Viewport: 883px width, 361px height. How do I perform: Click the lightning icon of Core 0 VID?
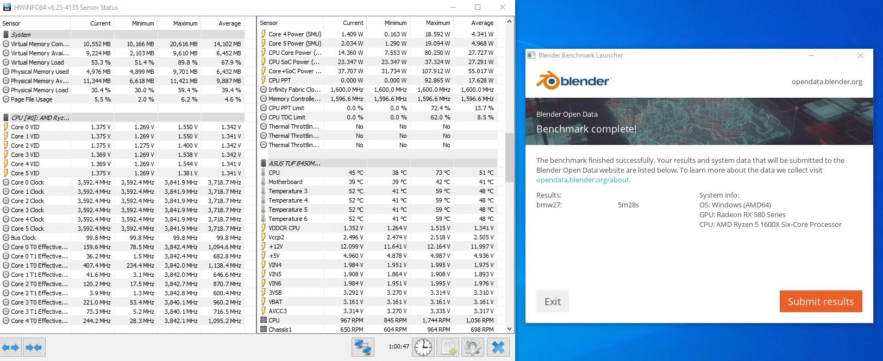click(6, 127)
